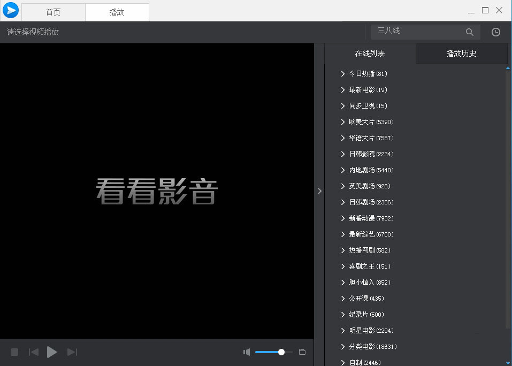The image size is (512, 366).
Task: Adjust the volume slider
Action: pyautogui.click(x=273, y=352)
